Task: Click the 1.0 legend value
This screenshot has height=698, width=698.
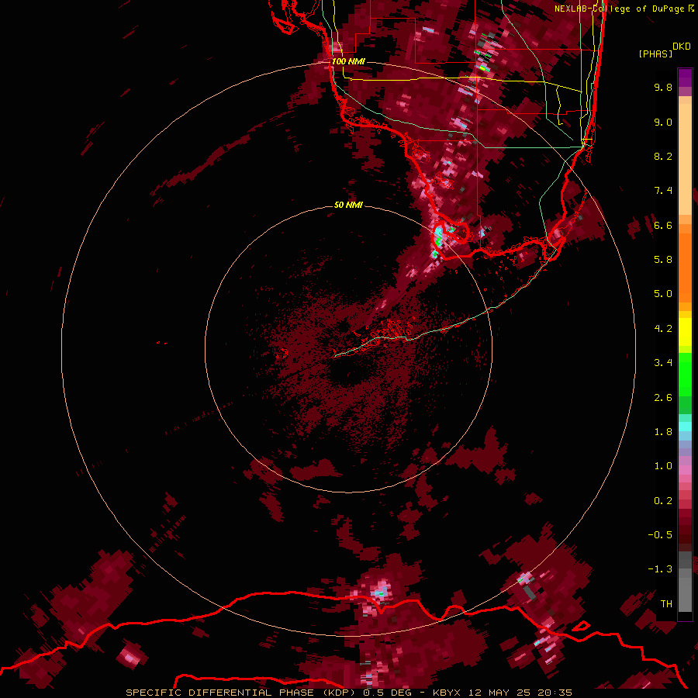Action: (x=663, y=466)
